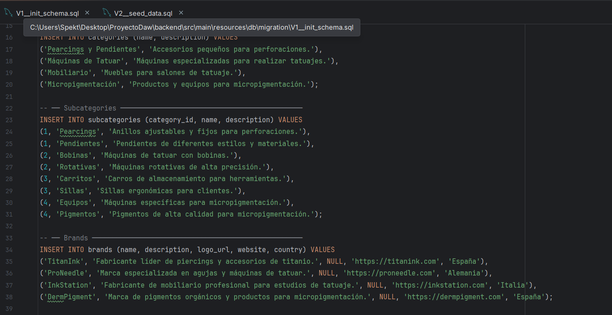Screen dimensions: 612x315
Task: Click the SQL file icon on V1__init_schema.sql tab
Action: (8, 13)
